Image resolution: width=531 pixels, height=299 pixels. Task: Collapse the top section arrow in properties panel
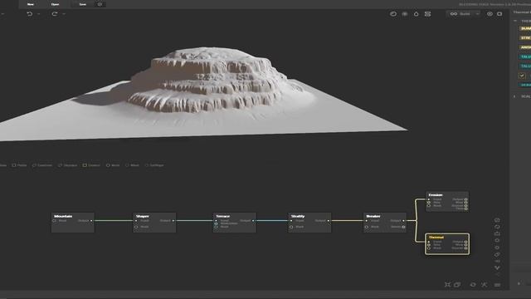[x=515, y=21]
